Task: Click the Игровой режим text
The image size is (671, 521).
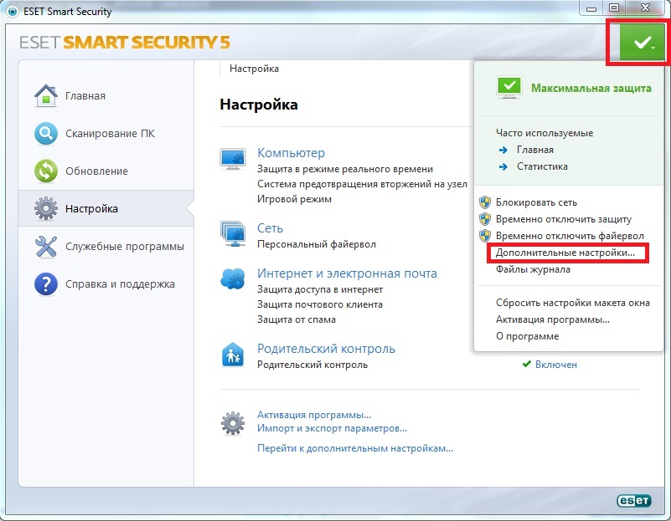Action: click(x=294, y=199)
